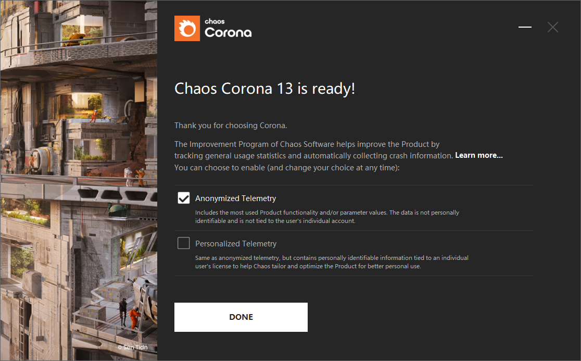Enable the Personalized Telemetry checkbox
Image resolution: width=581 pixels, height=361 pixels.
(x=184, y=243)
